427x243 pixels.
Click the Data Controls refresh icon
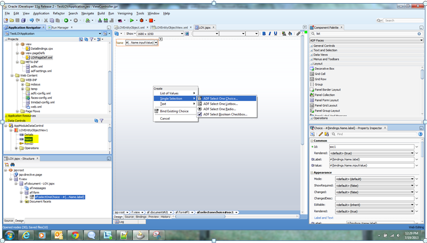tap(96, 121)
